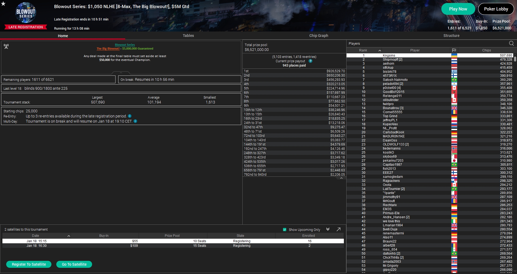Click amada2003's Norway flag
Screen dimensions: 517x274
[454, 262]
